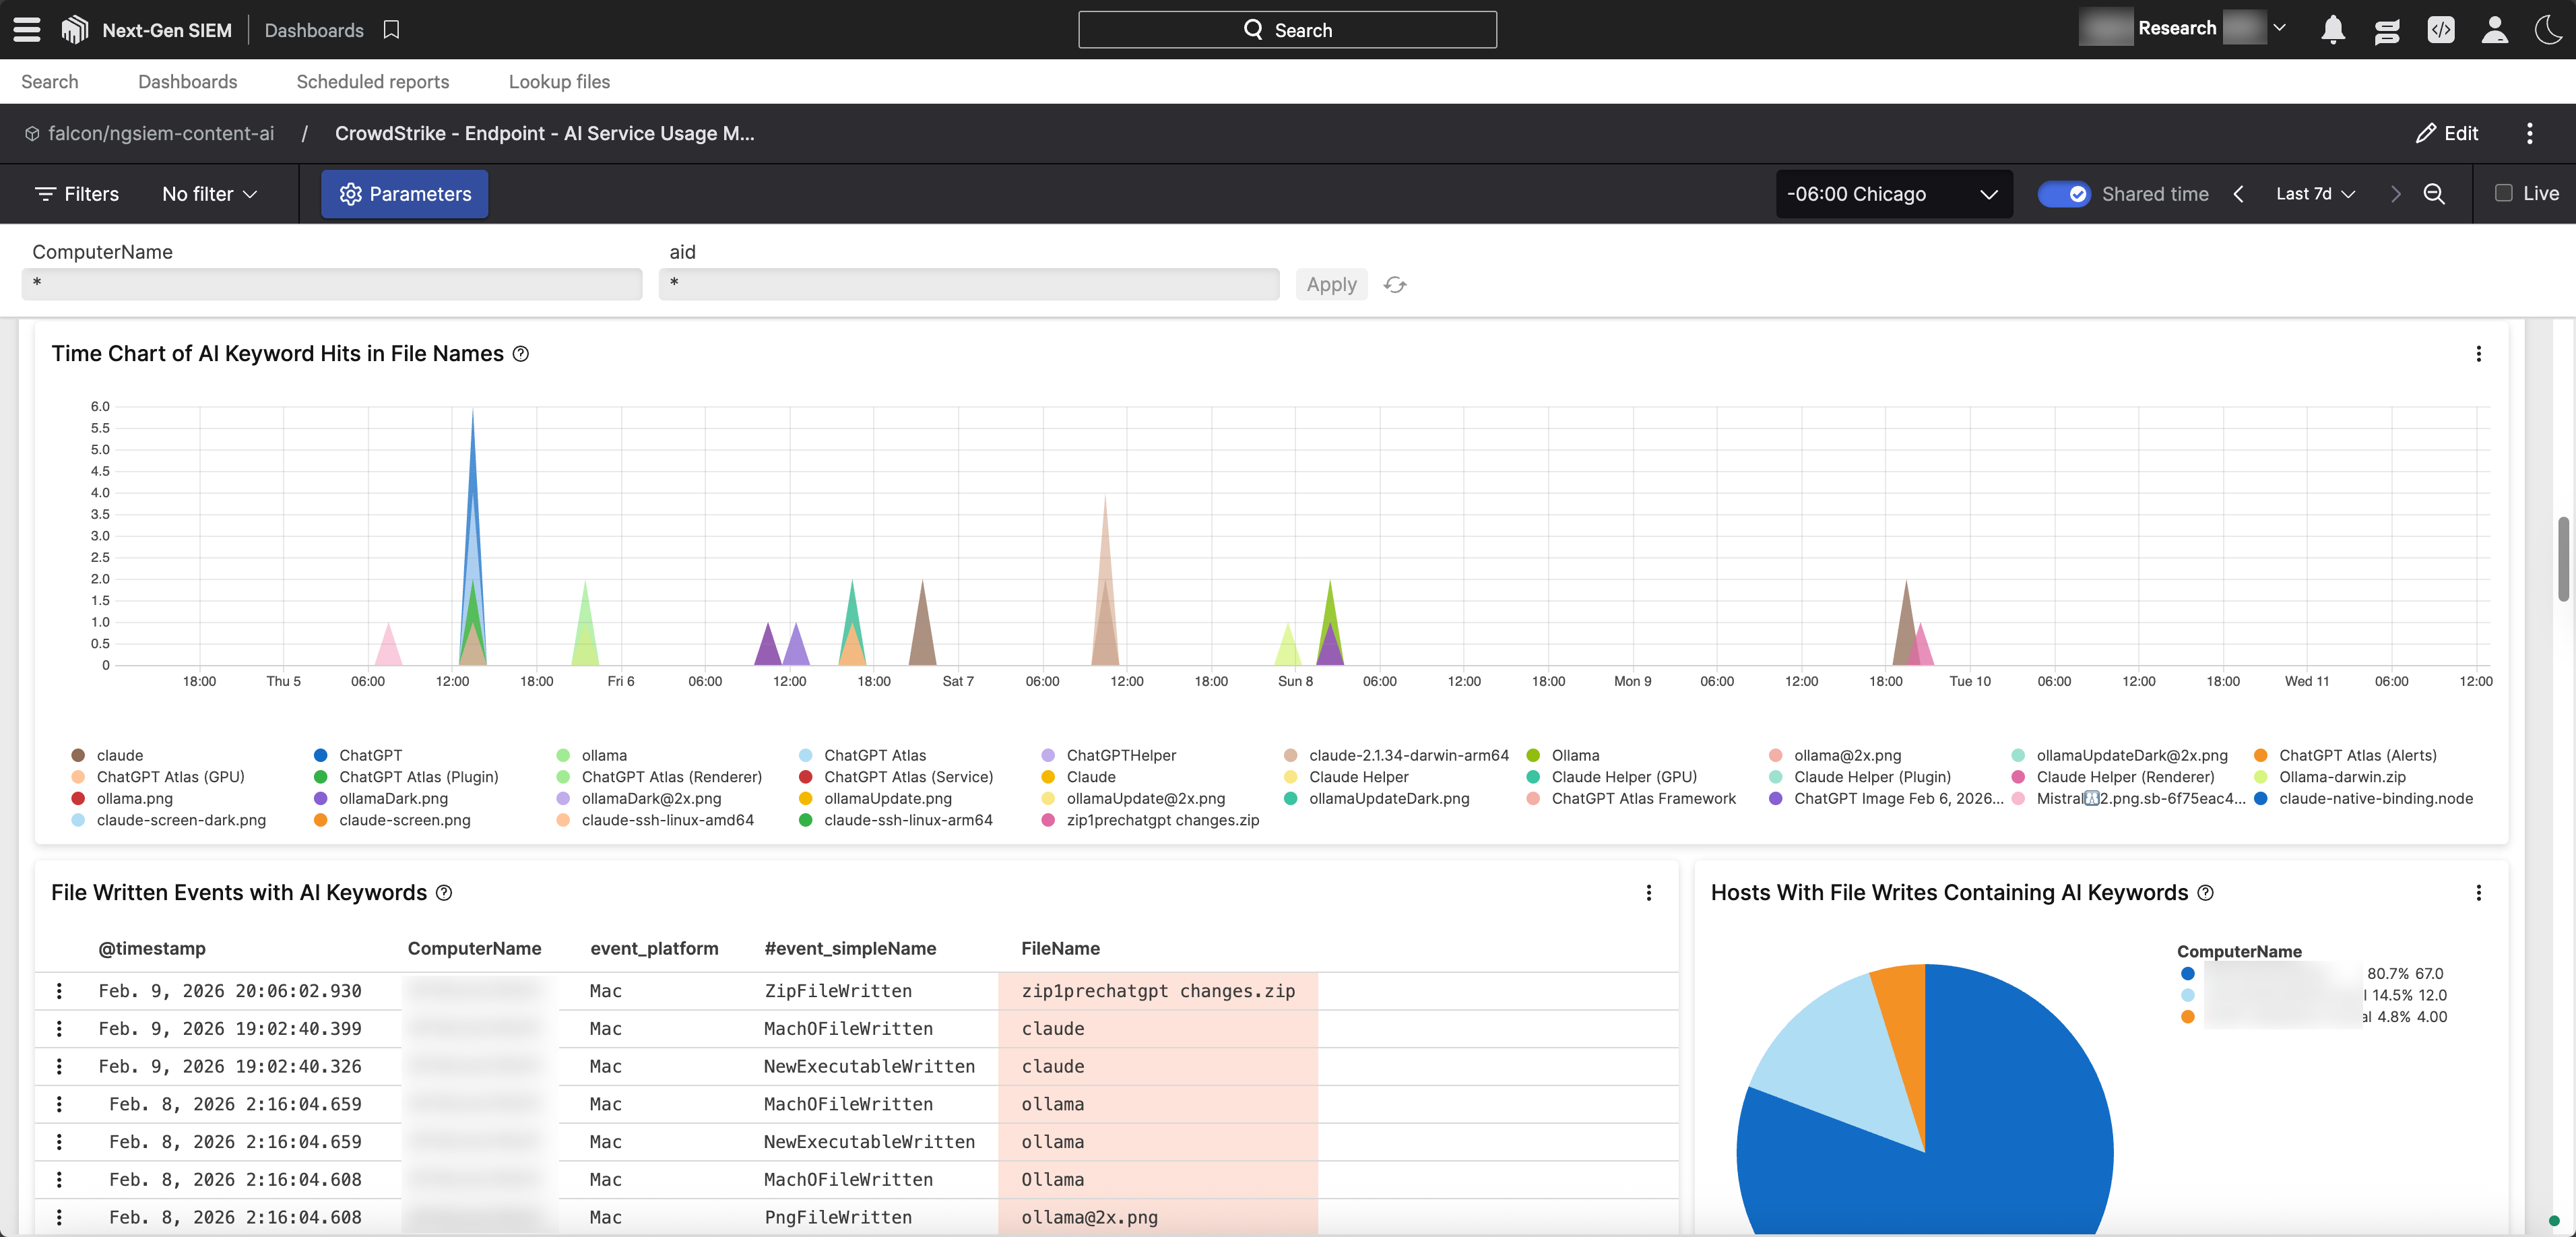Open the user profile icon
Screen dimensions: 2576x1237
click(x=2495, y=30)
